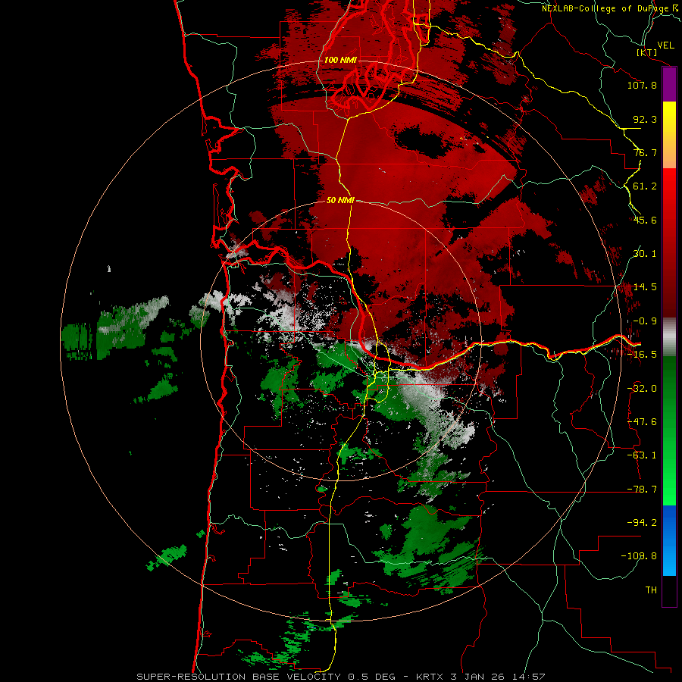This screenshot has width=682, height=682.
Task: Click the [KT] units label
Action: click(647, 52)
